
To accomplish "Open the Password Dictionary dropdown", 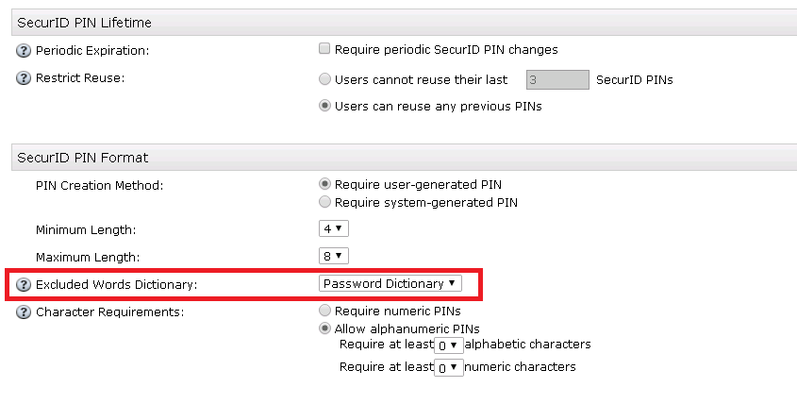I will pyautogui.click(x=390, y=283).
